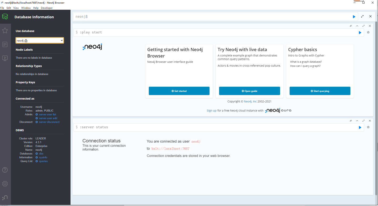378x206 pixels.
Task: Select the roles value 'admin, PUBLIC'
Action: pyautogui.click(x=44, y=111)
